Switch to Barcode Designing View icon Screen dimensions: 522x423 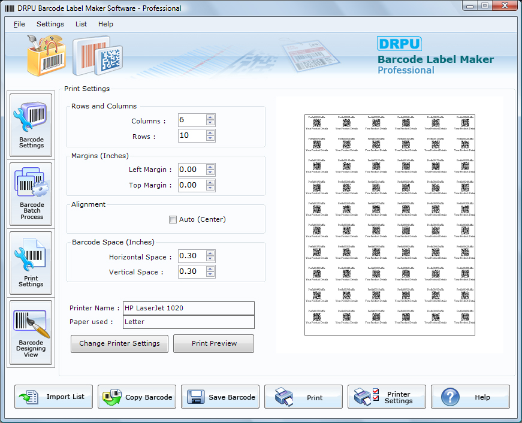tap(31, 333)
